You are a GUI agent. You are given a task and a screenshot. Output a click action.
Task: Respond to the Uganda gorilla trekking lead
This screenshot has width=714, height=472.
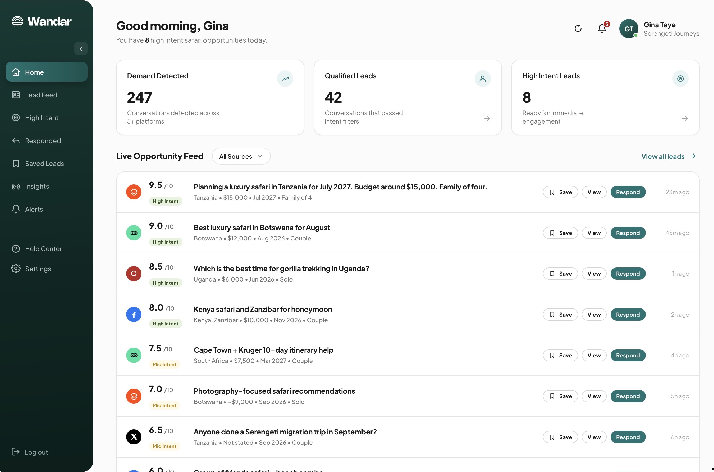pyautogui.click(x=628, y=274)
